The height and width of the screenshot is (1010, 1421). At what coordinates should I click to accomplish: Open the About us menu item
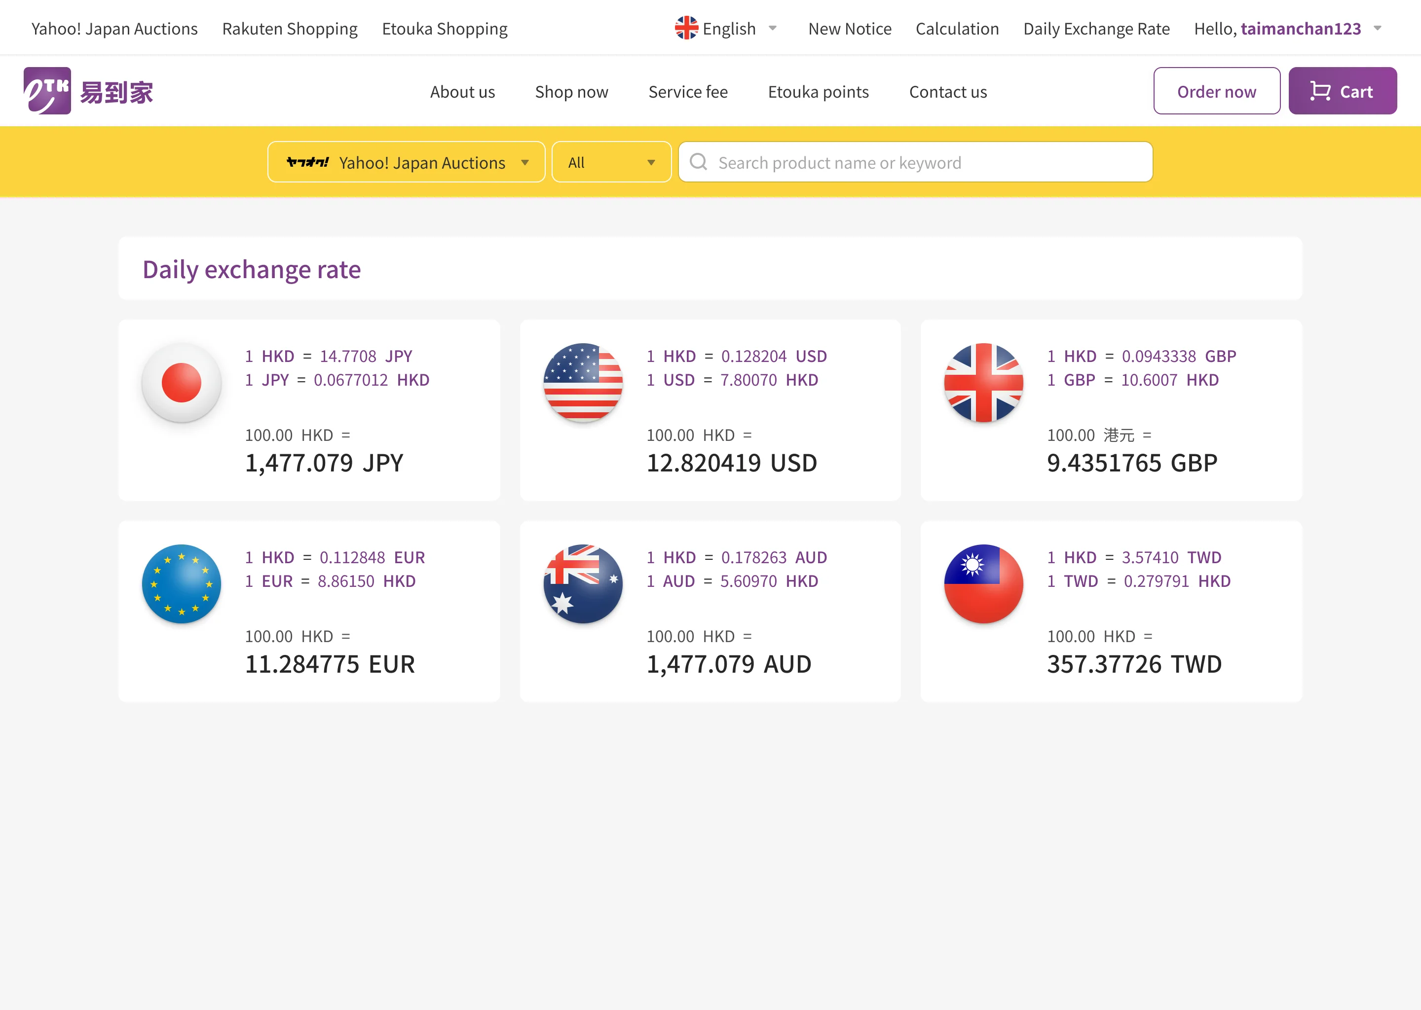coord(462,92)
